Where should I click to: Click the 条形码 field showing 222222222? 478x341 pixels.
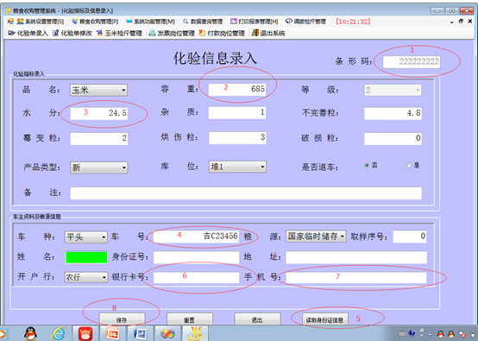(412, 62)
